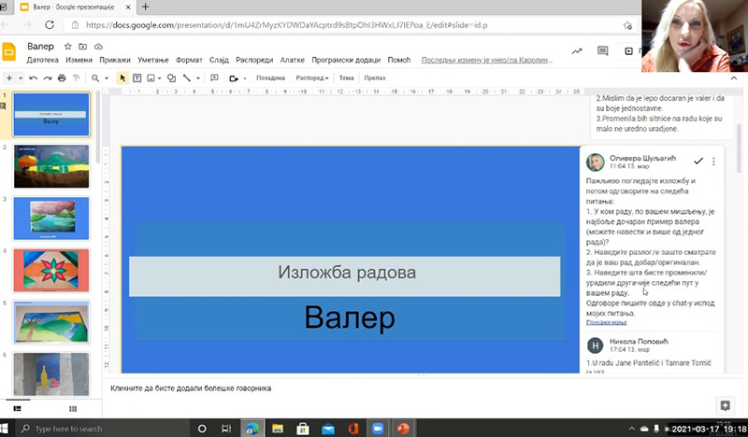The height and width of the screenshot is (437, 748).
Task: Click the paint format icon
Action: click(76, 78)
